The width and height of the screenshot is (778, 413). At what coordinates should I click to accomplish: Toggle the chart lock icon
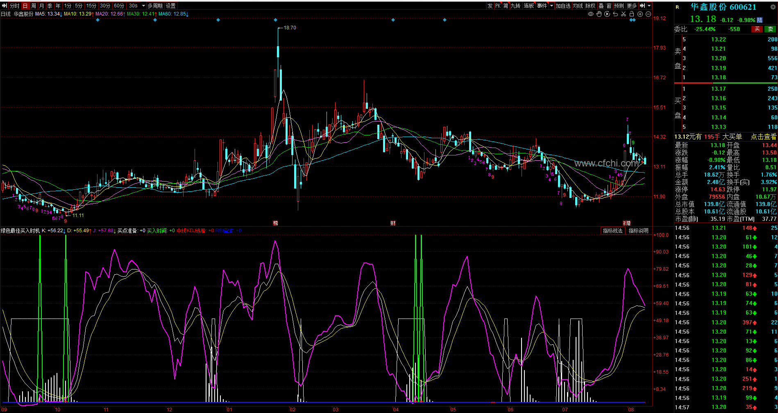point(632,14)
